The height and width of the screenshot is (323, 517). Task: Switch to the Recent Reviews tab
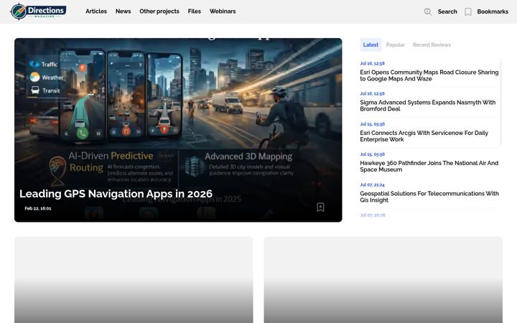(432, 45)
